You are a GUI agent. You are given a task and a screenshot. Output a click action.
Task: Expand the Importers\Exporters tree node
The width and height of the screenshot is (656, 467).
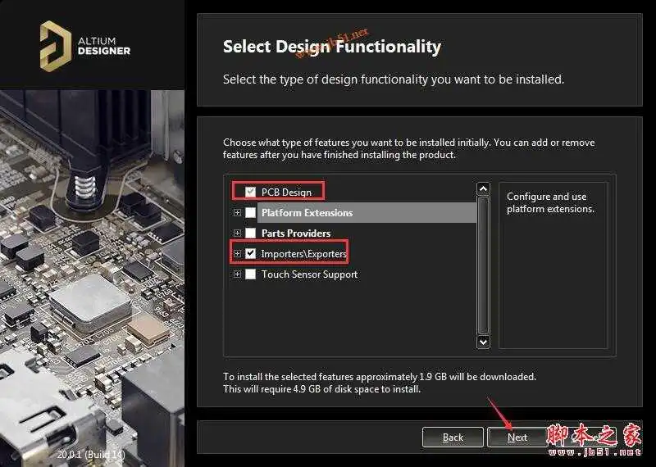click(238, 254)
